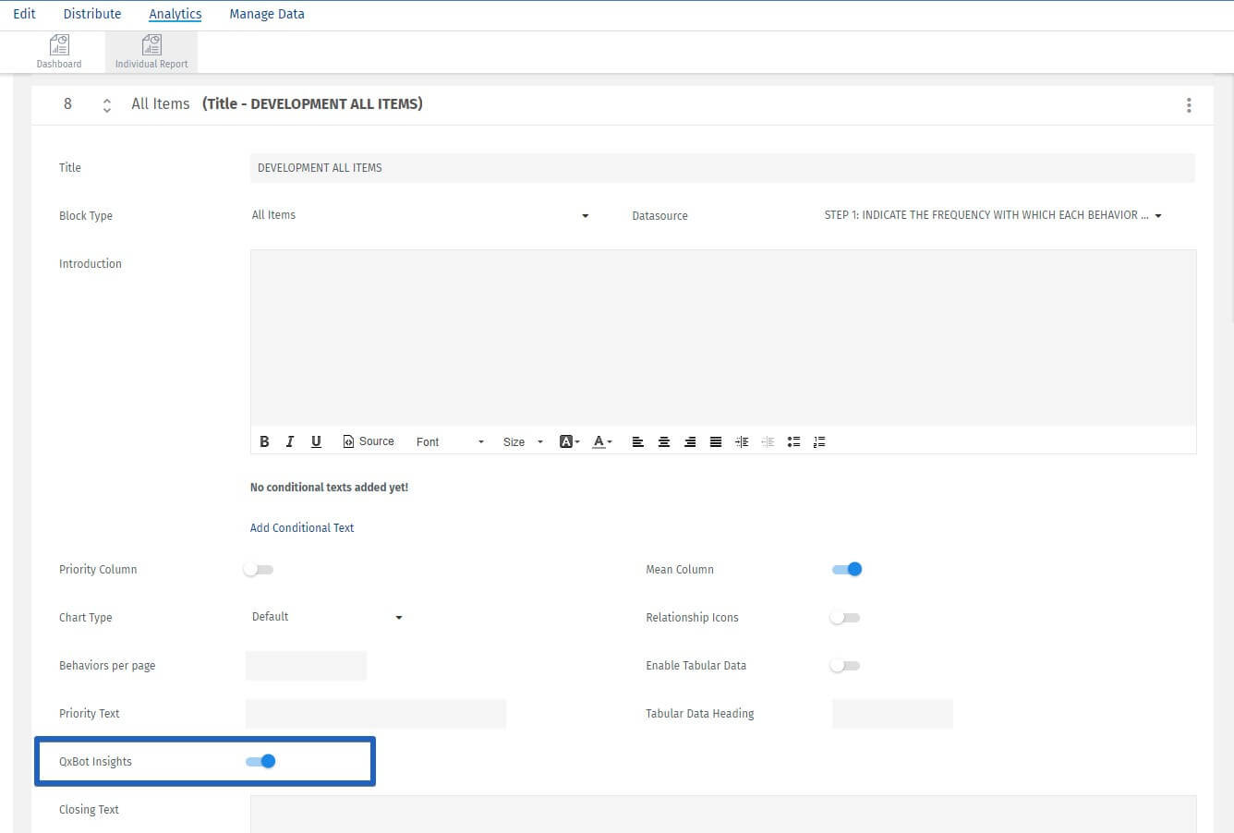The image size is (1234, 833).
Task: Increase indent in the introduction editor
Action: [742, 441]
